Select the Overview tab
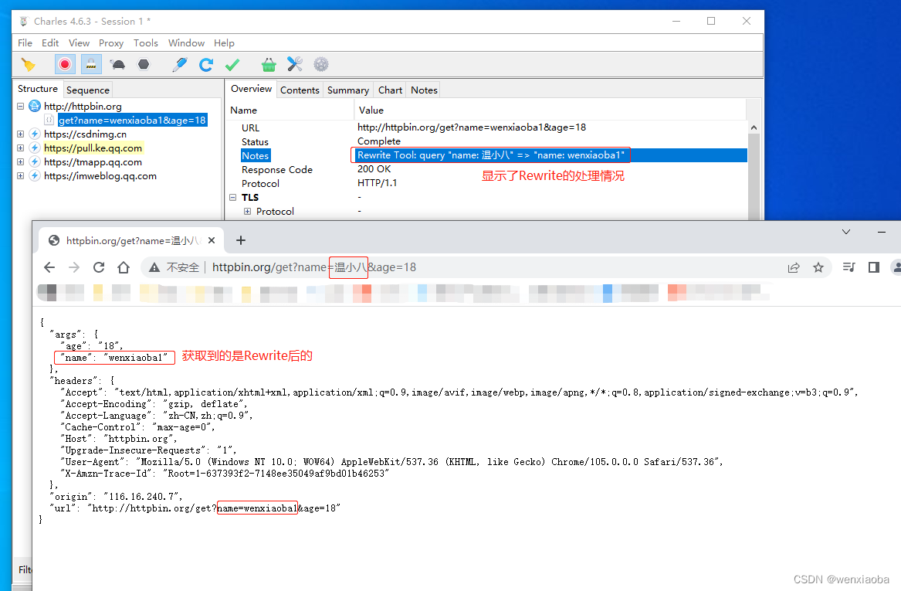Image resolution: width=901 pixels, height=591 pixels. point(251,89)
